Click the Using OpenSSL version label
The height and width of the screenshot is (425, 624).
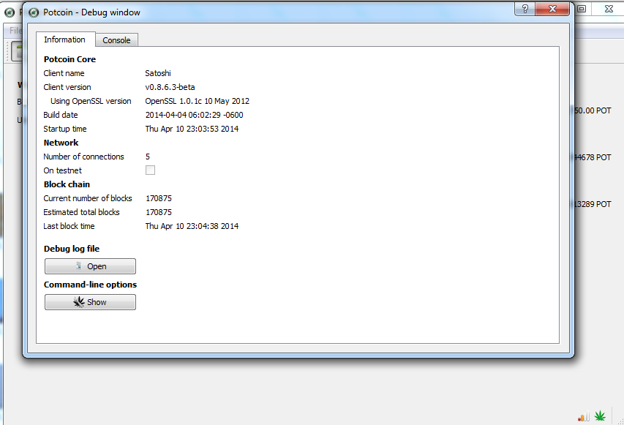tap(91, 101)
